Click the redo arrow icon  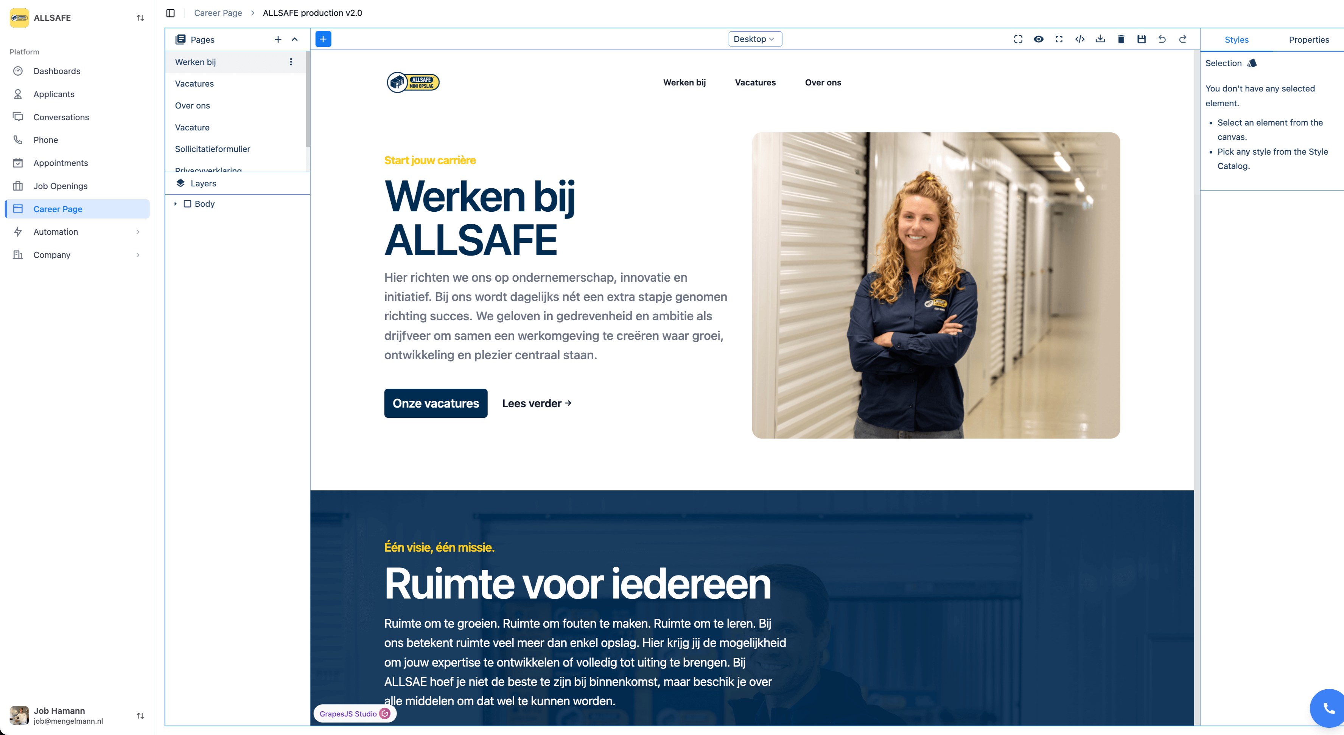pos(1182,39)
